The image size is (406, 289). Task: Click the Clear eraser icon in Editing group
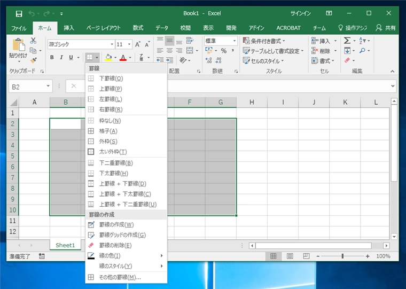tap(347, 60)
